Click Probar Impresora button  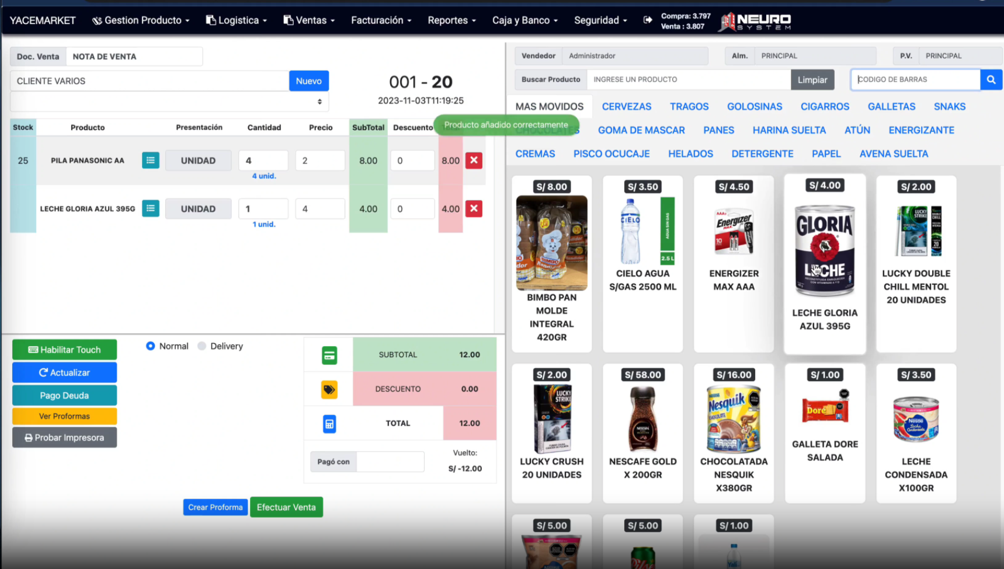tap(64, 437)
